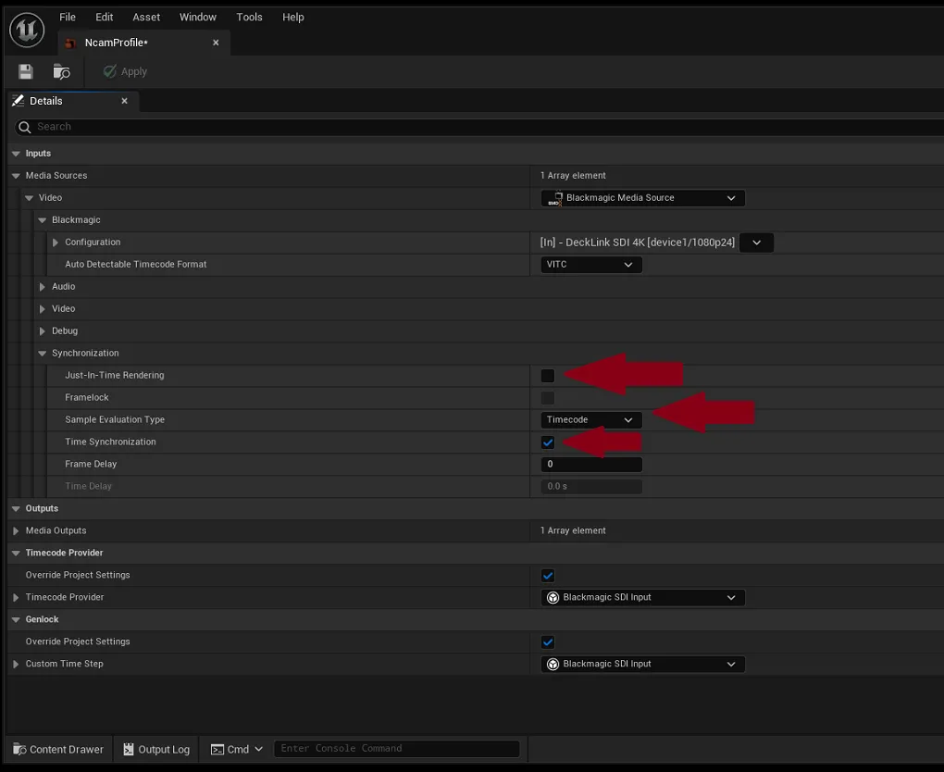
Task: Expand the Debug category
Action: [43, 331]
